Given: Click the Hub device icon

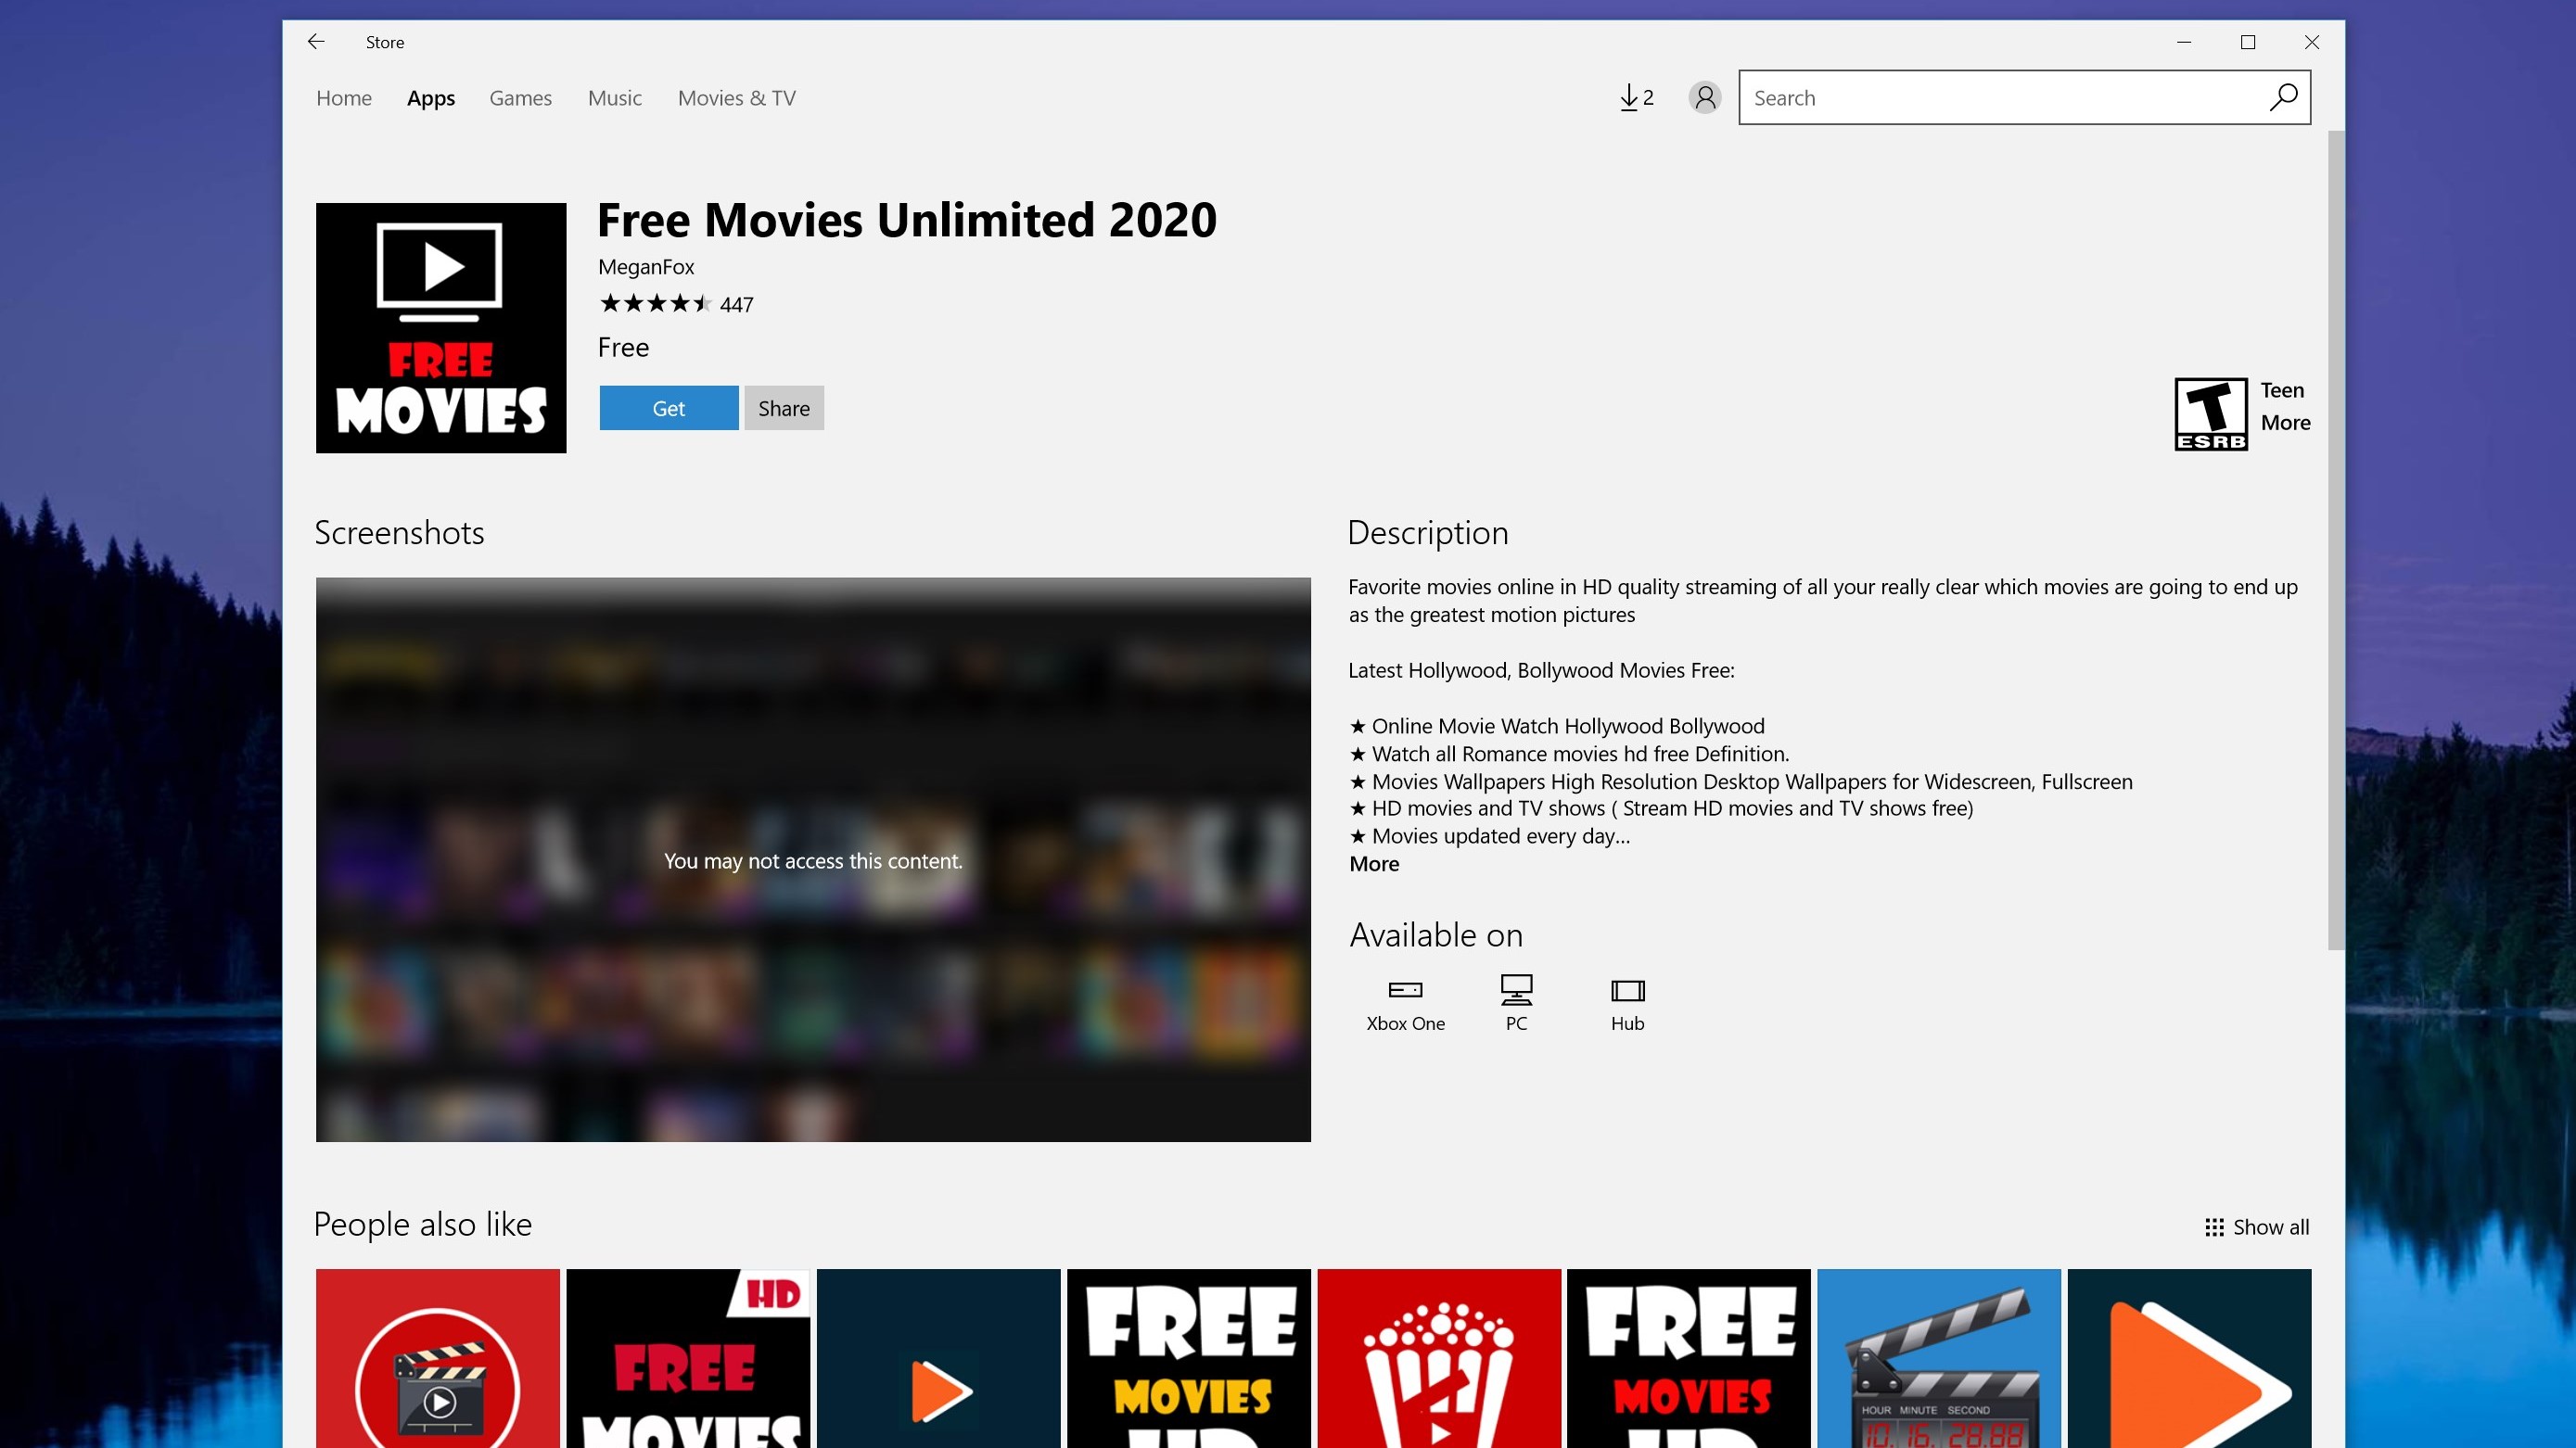Looking at the screenshot, I should pos(1627,990).
